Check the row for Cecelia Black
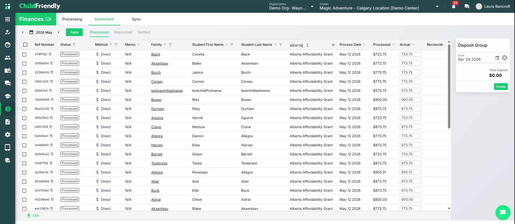 pos(24,54)
